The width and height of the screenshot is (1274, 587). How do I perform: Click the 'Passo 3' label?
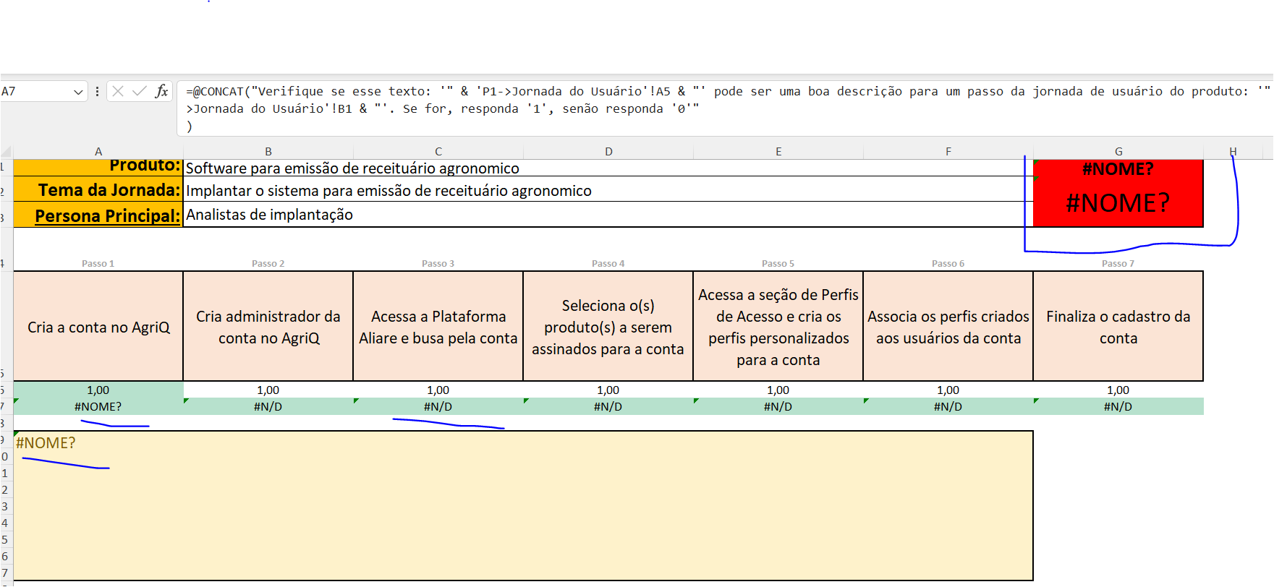point(438,264)
